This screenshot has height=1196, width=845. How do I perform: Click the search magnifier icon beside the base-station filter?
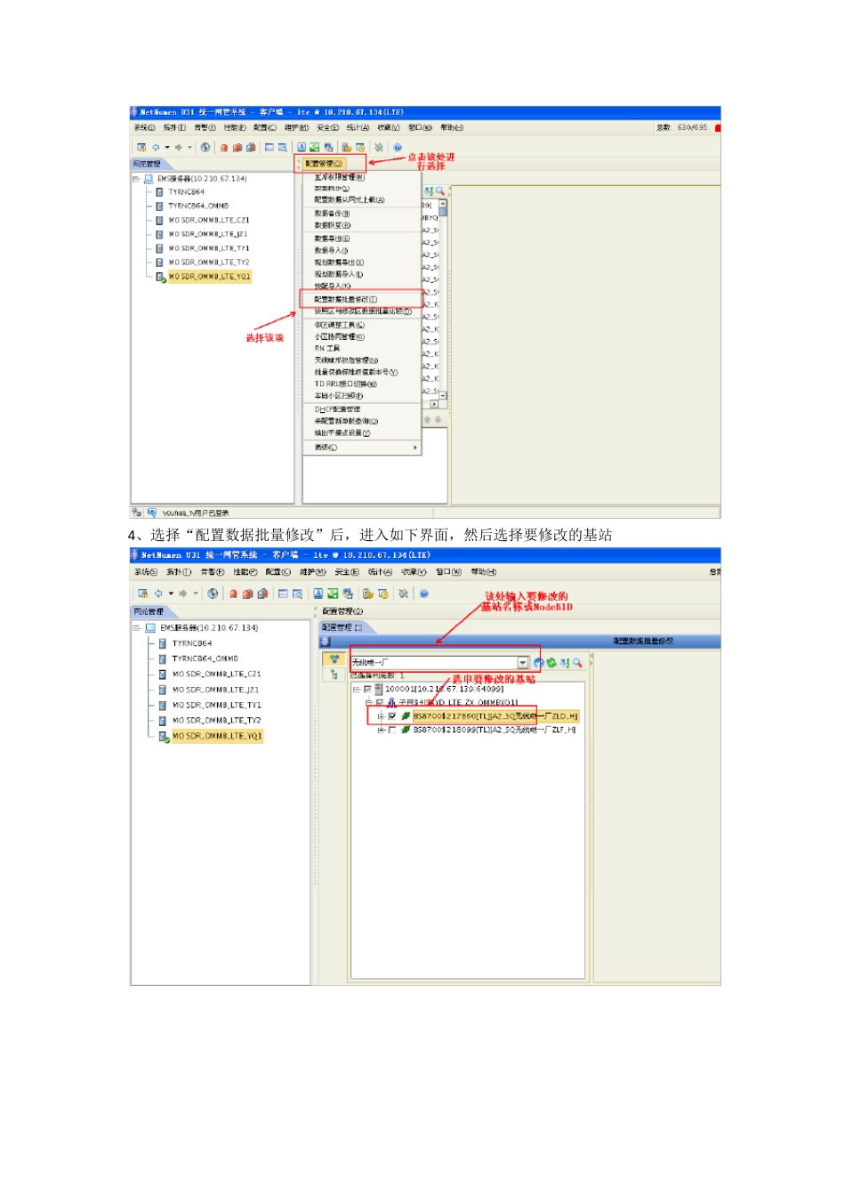[x=577, y=663]
